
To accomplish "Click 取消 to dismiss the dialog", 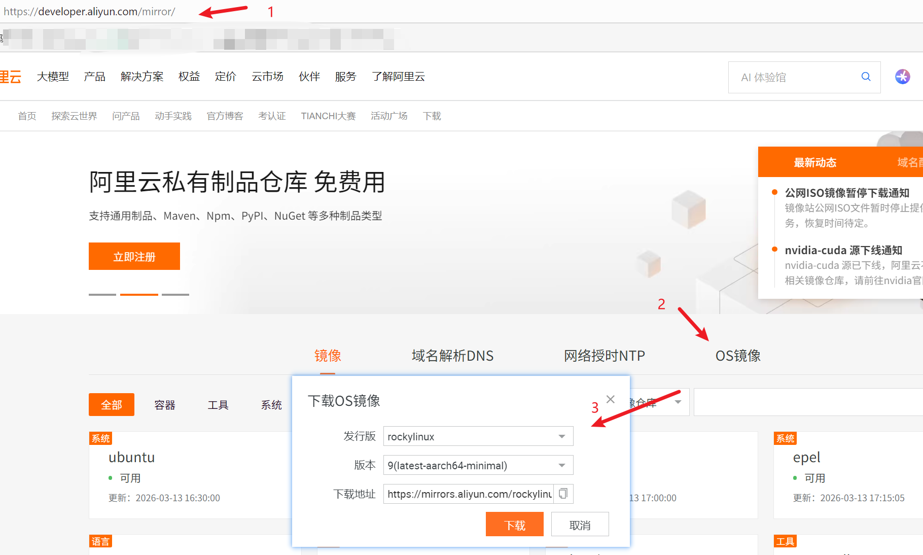I will pyautogui.click(x=580, y=524).
